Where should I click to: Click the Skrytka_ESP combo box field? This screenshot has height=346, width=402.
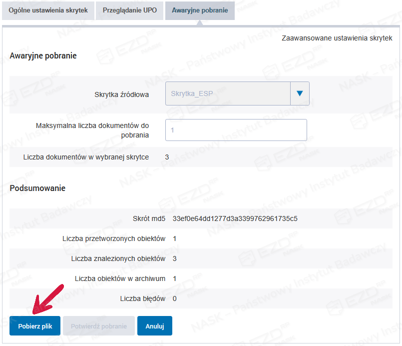pyautogui.click(x=228, y=93)
